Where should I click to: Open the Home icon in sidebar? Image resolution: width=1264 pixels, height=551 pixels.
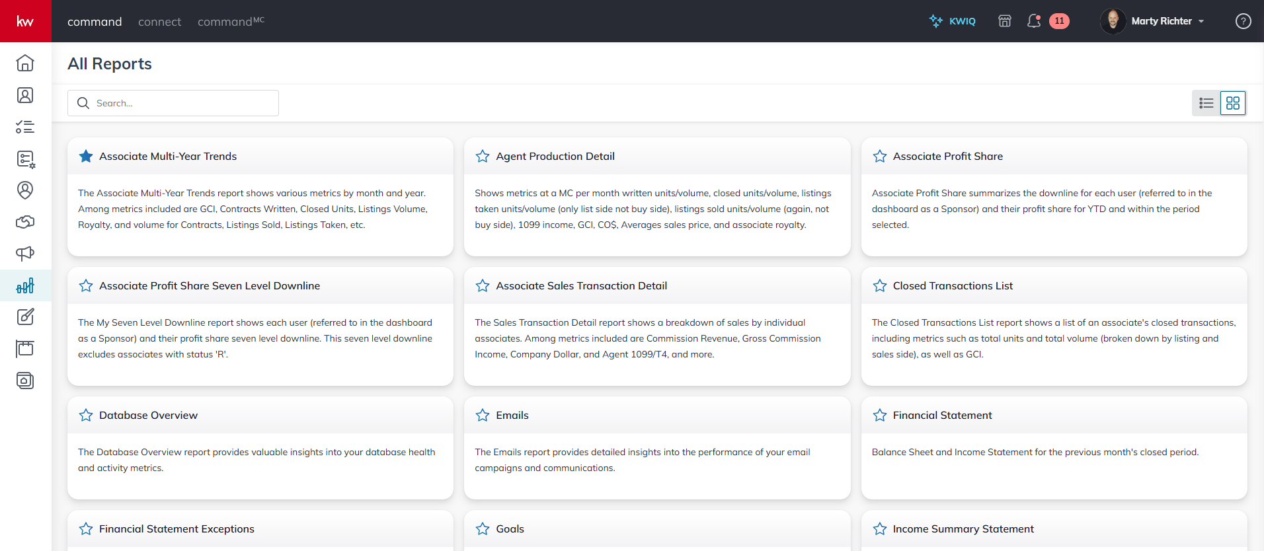[25, 63]
